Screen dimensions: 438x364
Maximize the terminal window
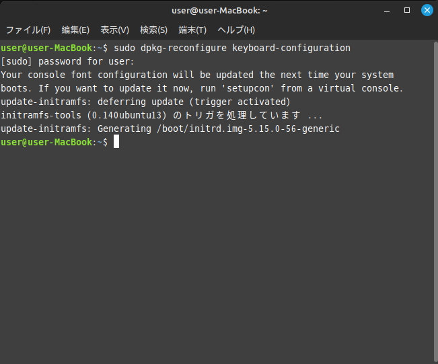point(407,10)
